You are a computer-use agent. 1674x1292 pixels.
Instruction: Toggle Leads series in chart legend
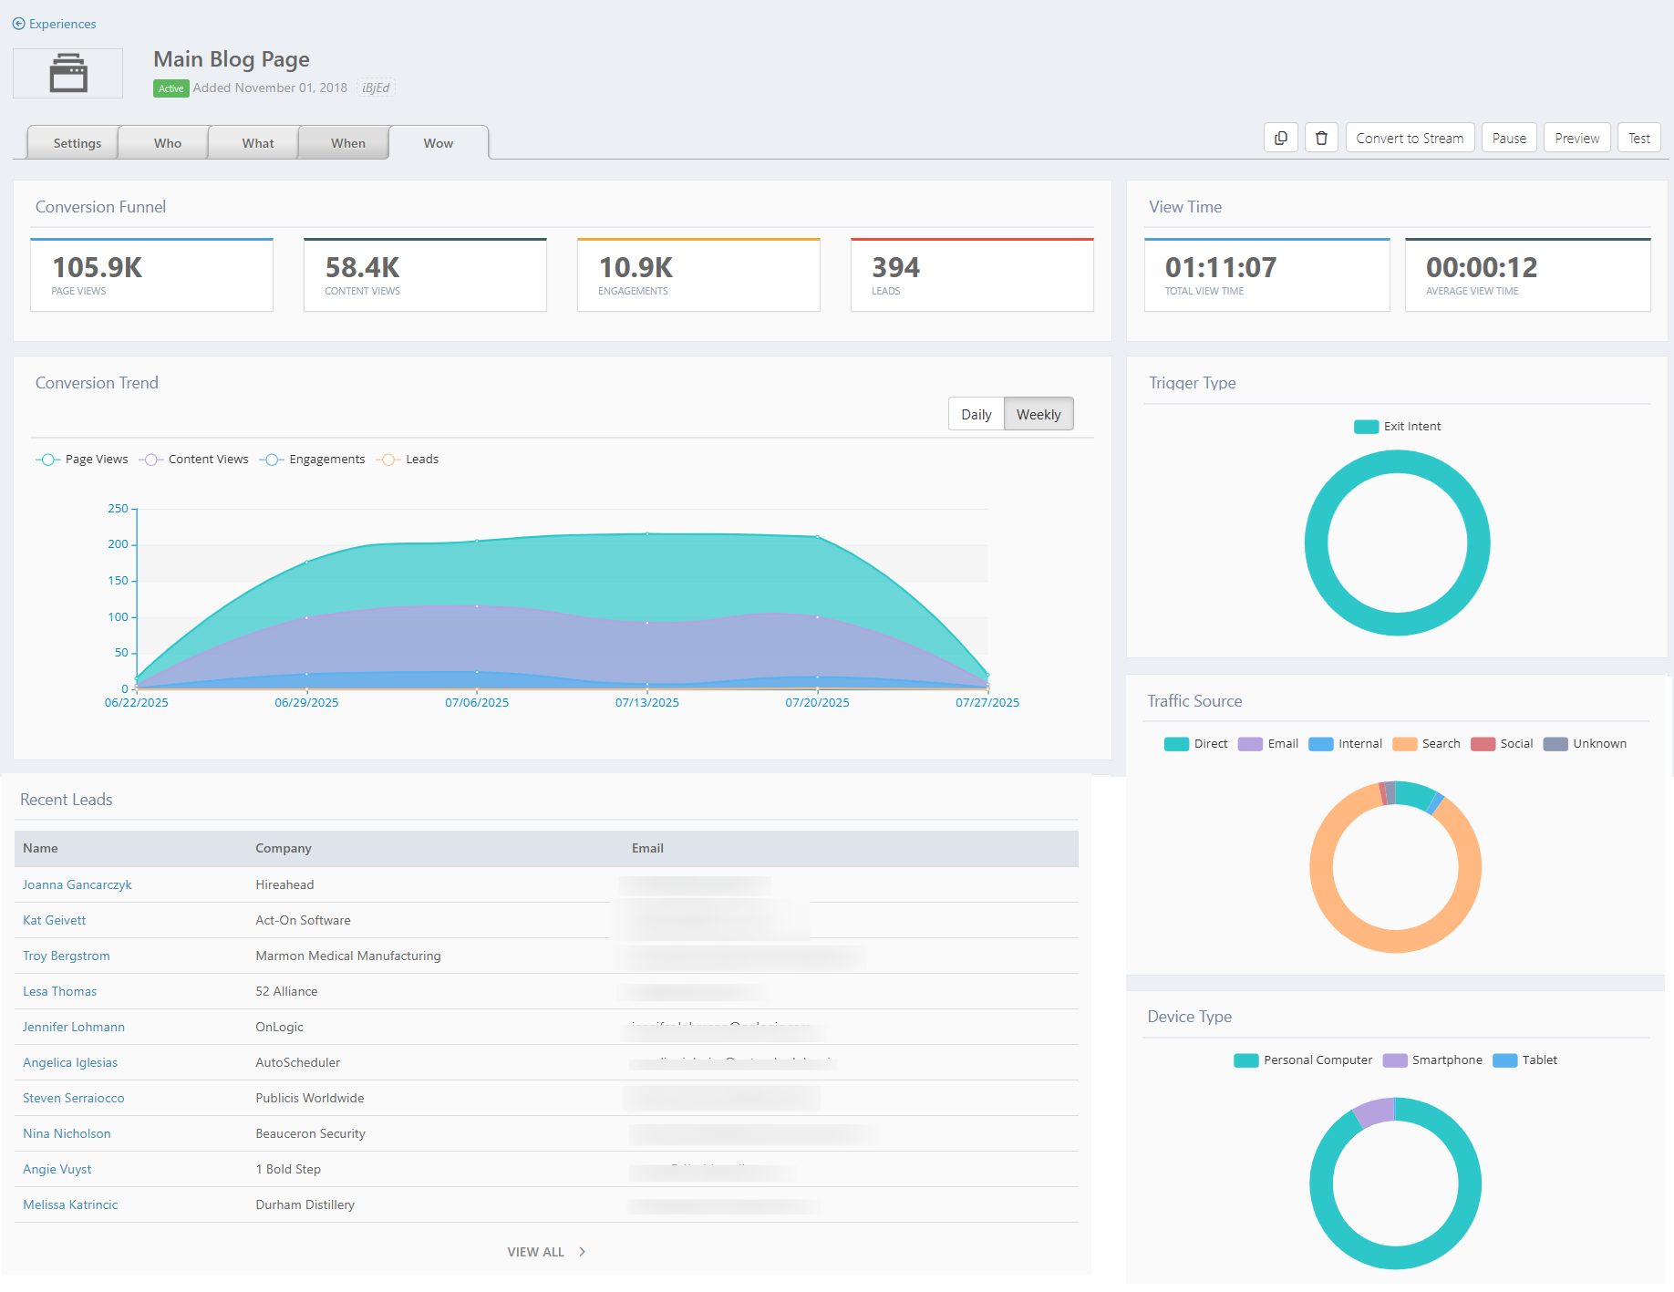click(408, 460)
